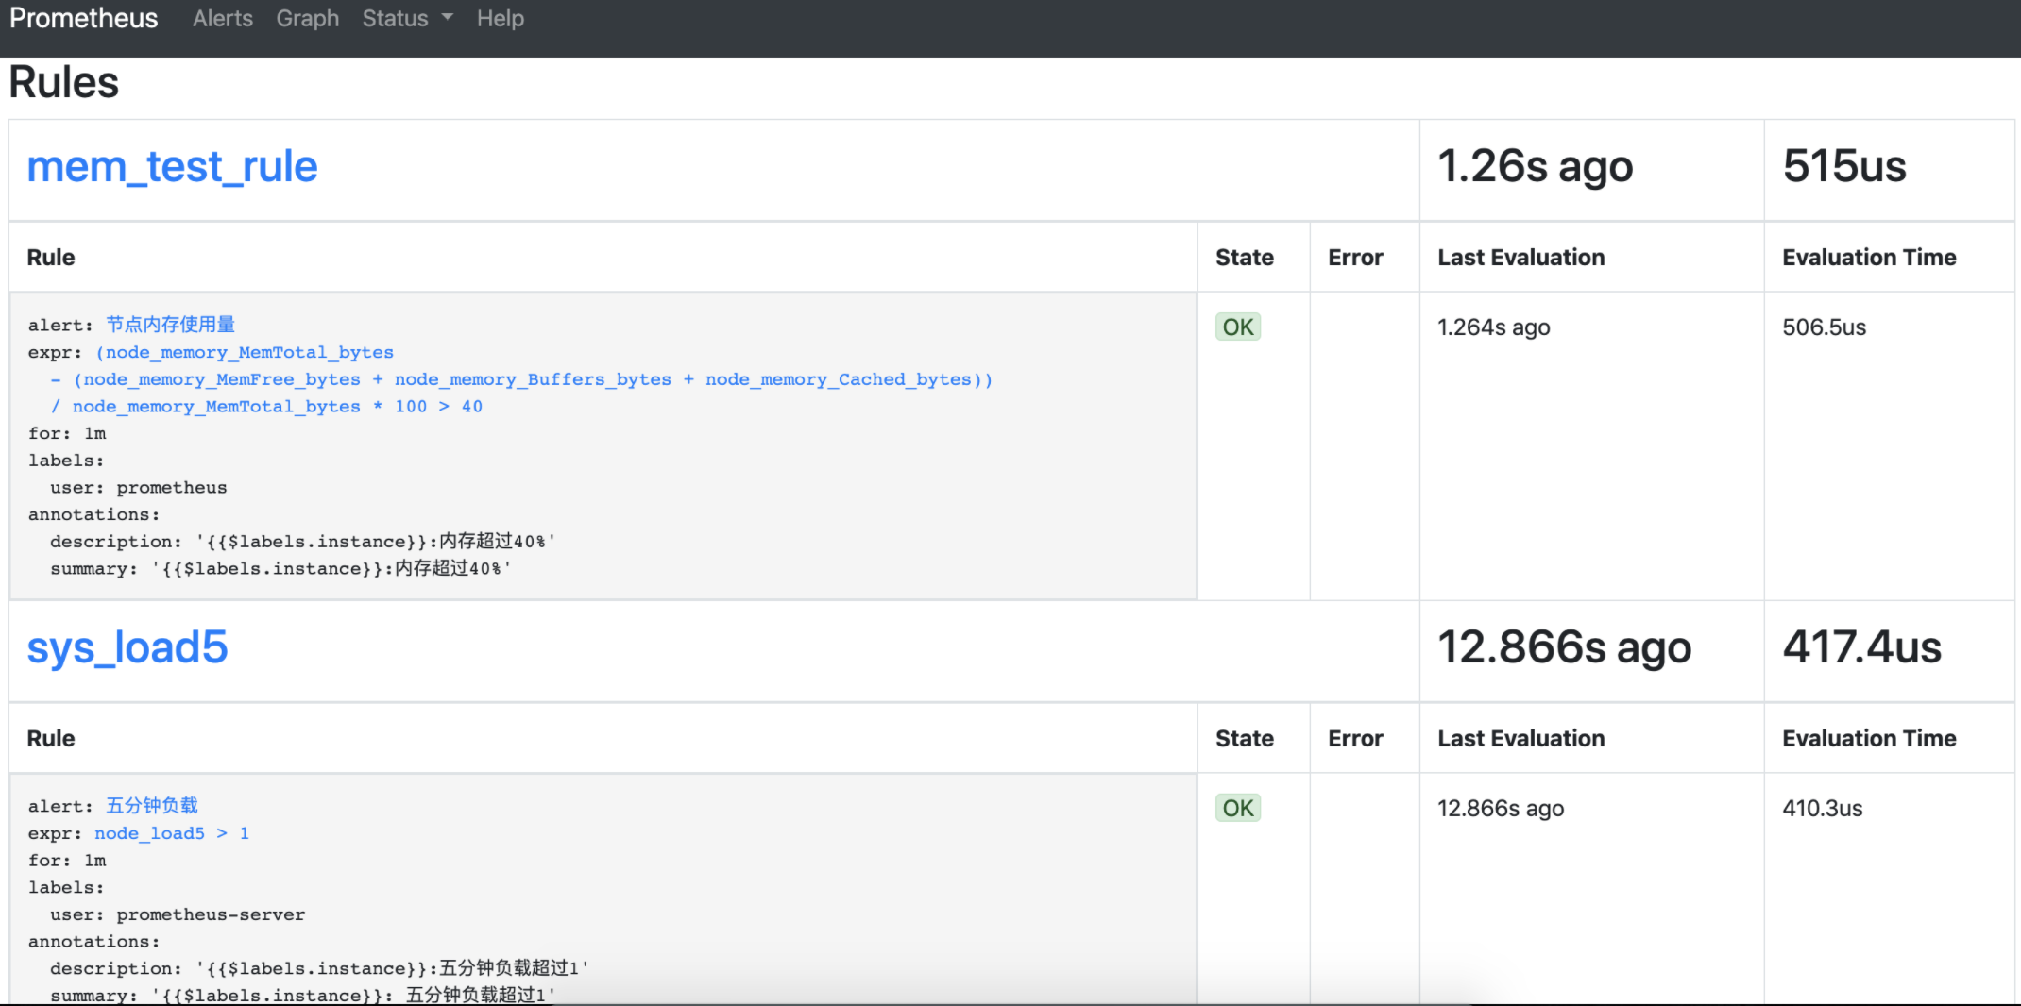Image resolution: width=2021 pixels, height=1006 pixels.
Task: Click the Prometheus brand link
Action: 83,19
